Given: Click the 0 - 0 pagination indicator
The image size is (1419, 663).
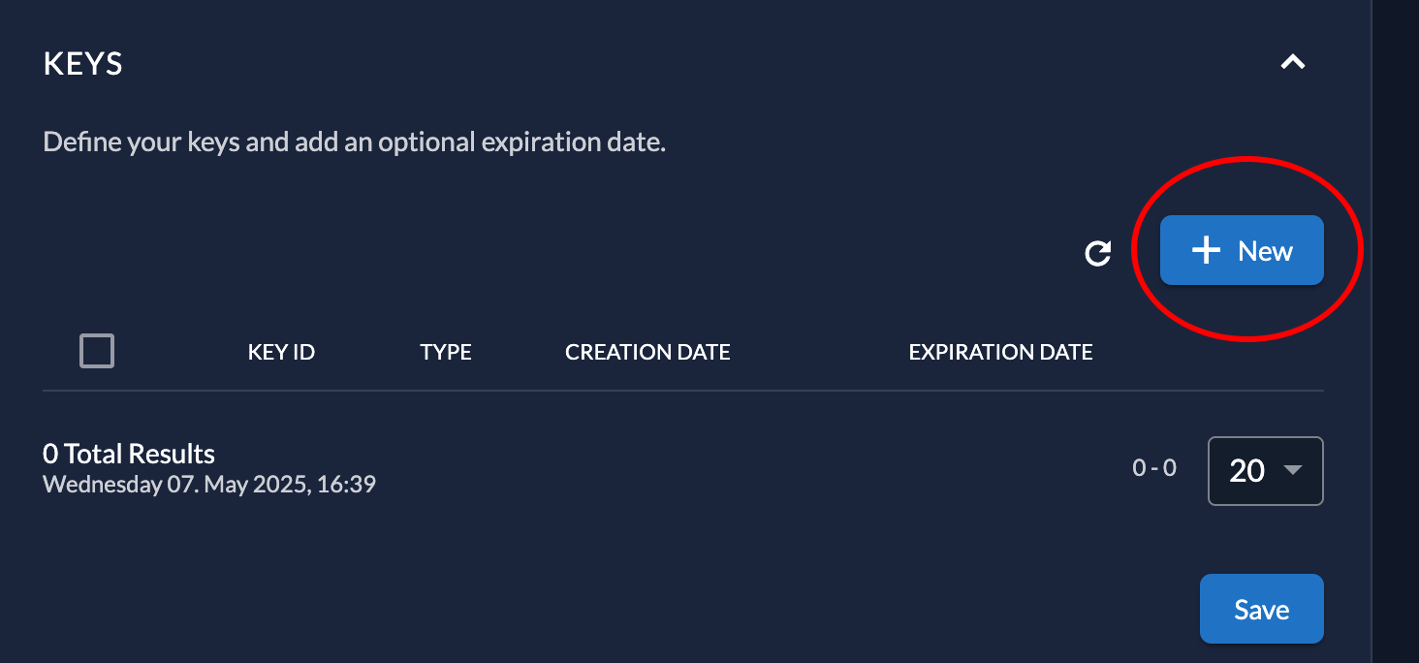Looking at the screenshot, I should click(x=1155, y=468).
